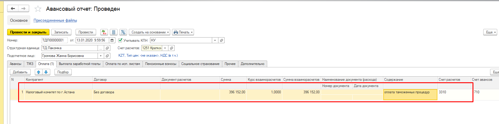499x124 pixels.
Task: Switch to the Пенсионные взносы tab
Action: [161, 64]
